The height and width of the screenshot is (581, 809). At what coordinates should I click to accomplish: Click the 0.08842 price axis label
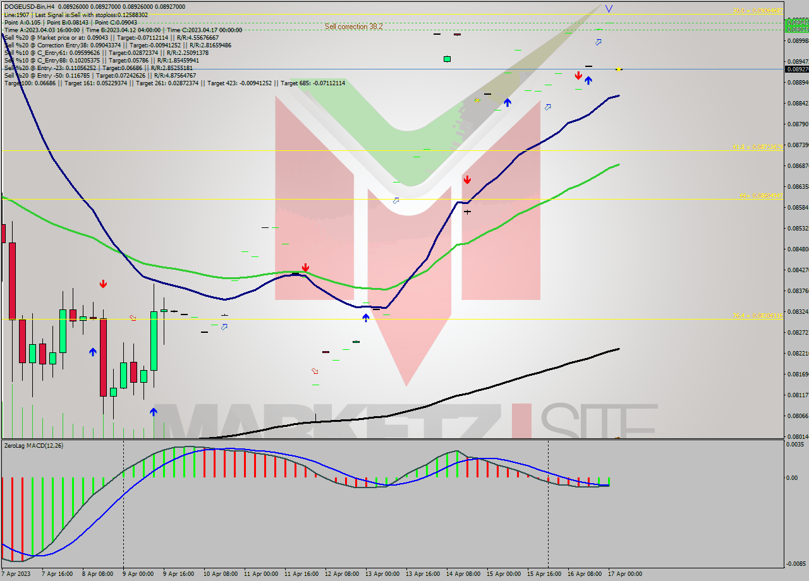point(797,103)
